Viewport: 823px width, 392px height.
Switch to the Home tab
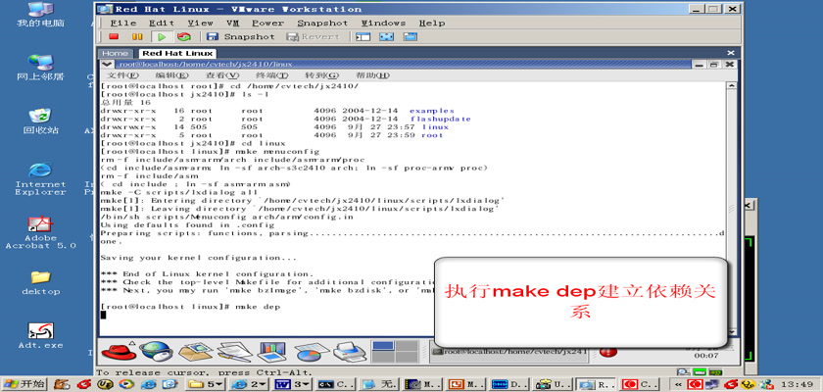115,53
